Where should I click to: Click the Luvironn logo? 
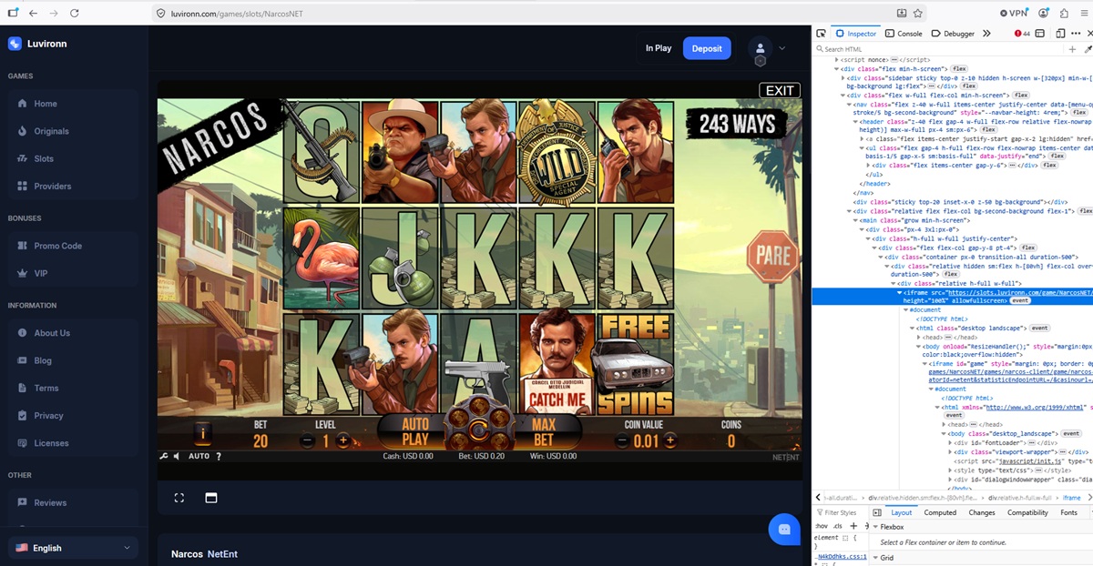click(x=37, y=44)
